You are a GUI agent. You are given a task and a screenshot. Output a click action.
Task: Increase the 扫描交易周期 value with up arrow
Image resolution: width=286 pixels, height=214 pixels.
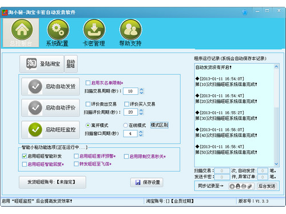tap(141, 90)
